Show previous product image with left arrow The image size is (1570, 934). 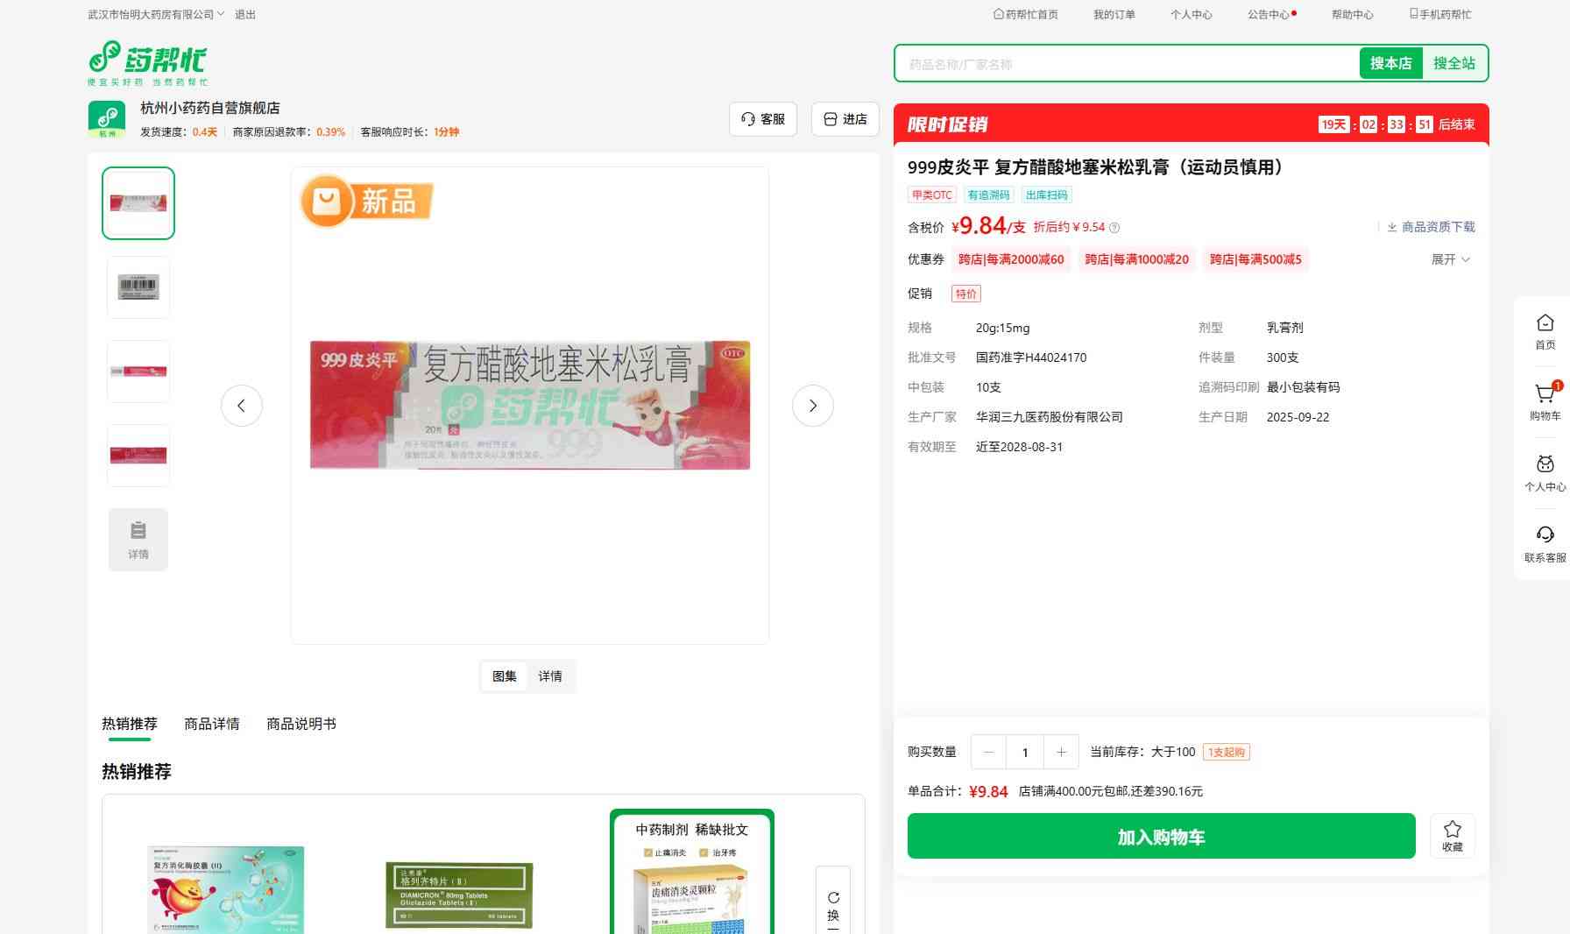(x=242, y=406)
